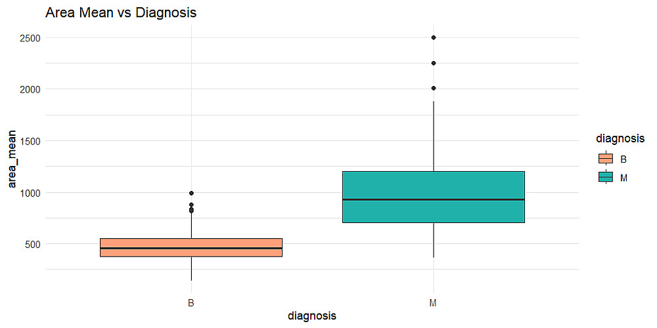
Task: Click the highest M outlier point near 2500
Action: tap(434, 37)
